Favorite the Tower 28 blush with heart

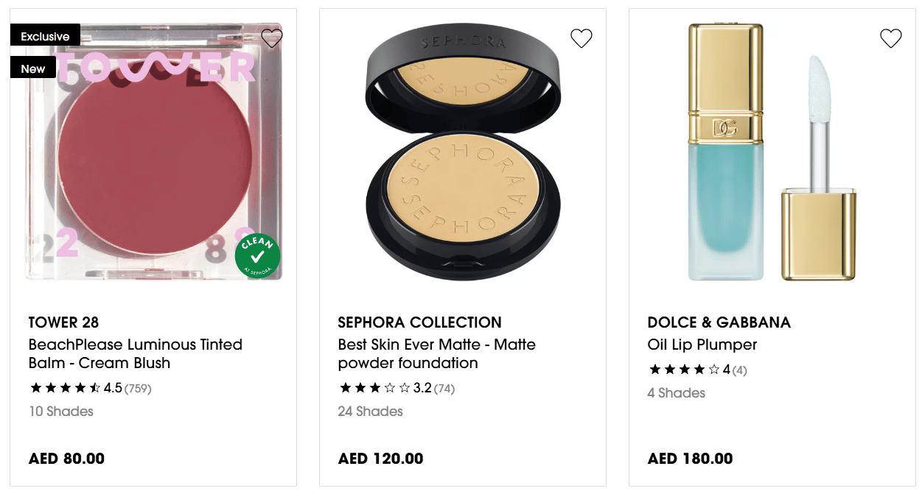click(272, 38)
